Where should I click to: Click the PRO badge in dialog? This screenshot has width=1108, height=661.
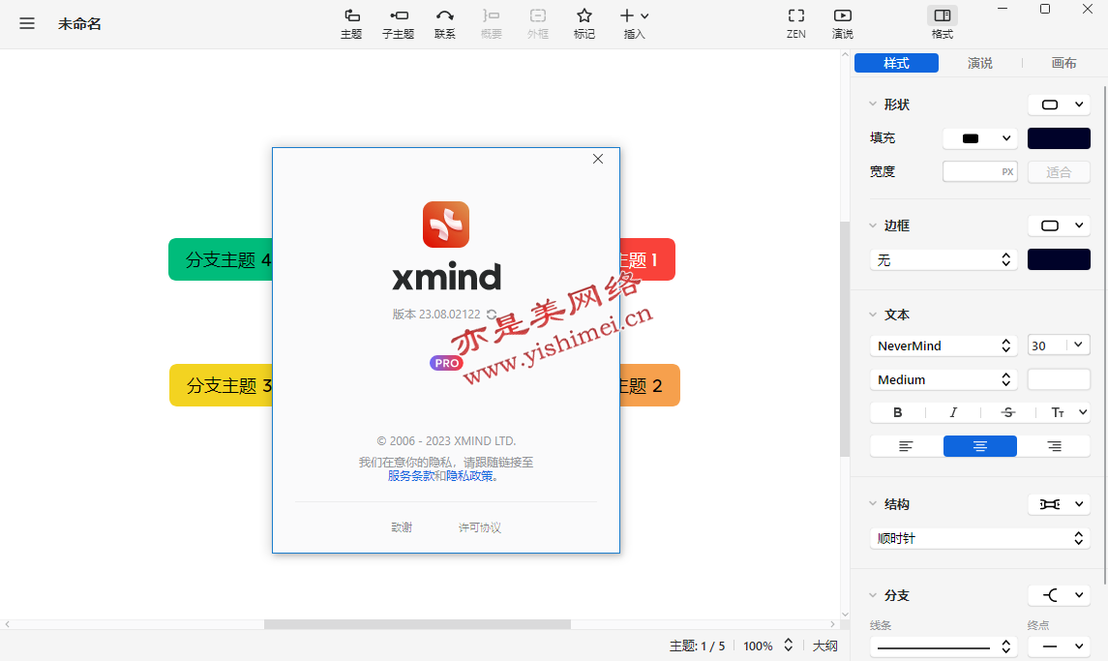446,363
